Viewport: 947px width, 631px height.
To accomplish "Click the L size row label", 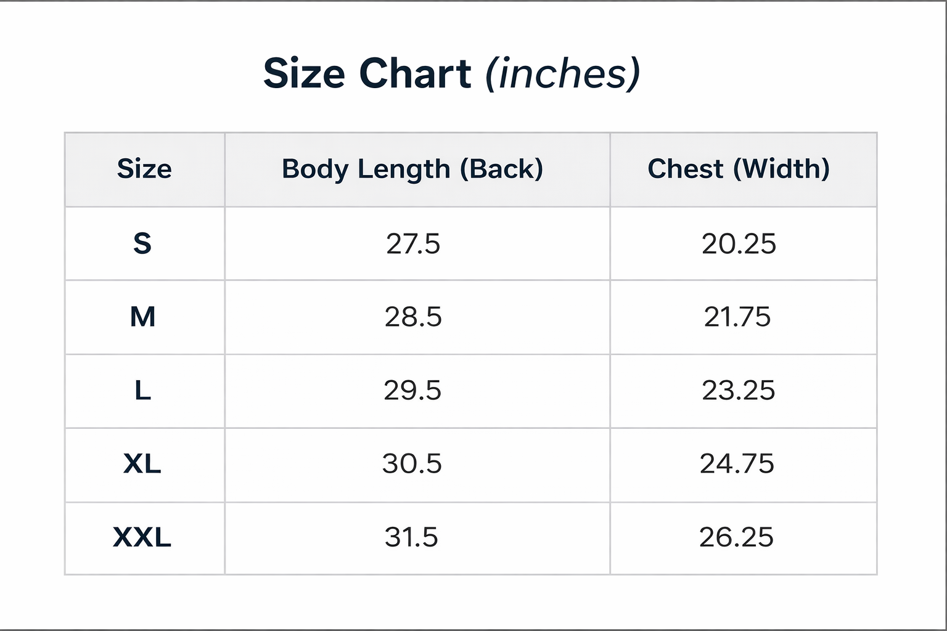I will [142, 390].
